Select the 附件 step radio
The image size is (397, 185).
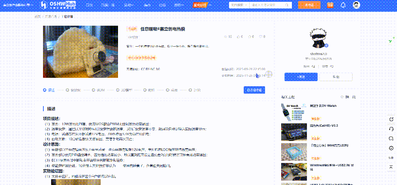(145, 90)
